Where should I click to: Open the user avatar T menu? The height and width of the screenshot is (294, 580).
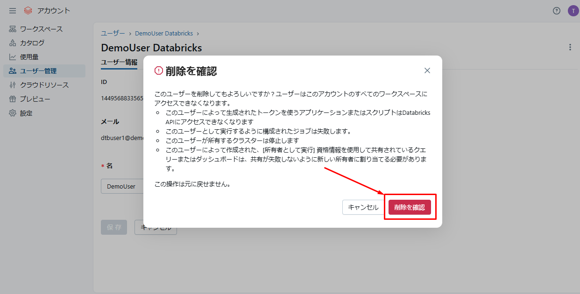tap(573, 11)
